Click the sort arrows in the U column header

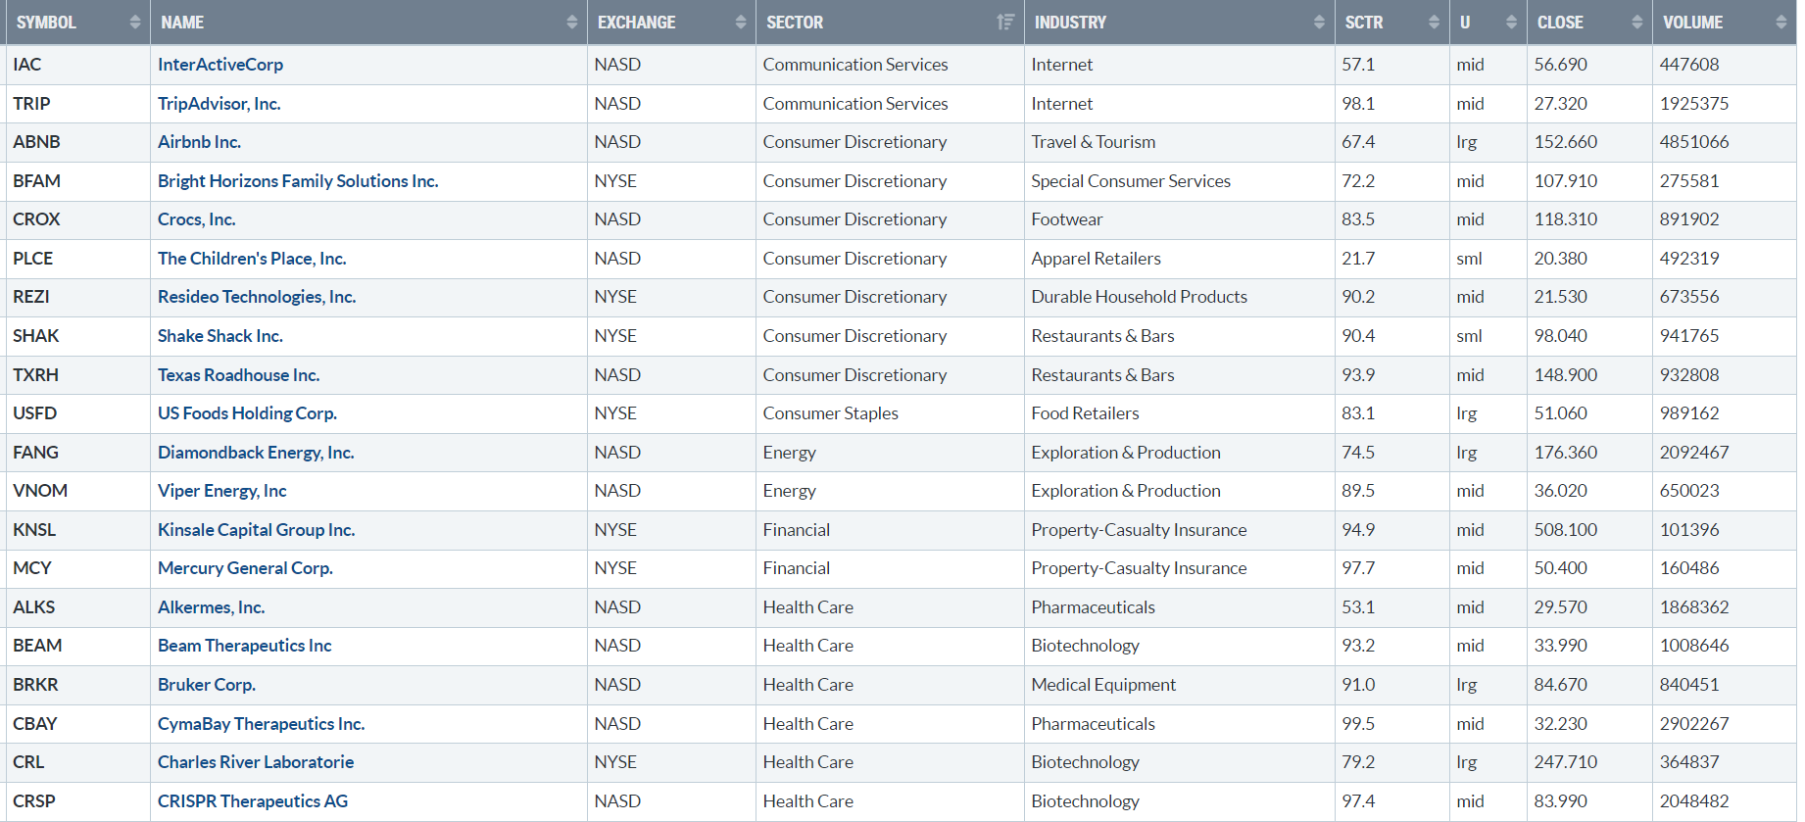coord(1511,23)
